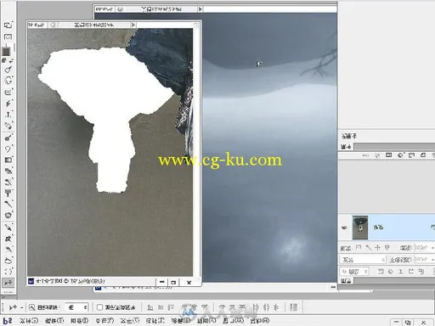The width and height of the screenshot is (435, 326).
Task: Select the Shape tool
Action: (x=8, y=92)
